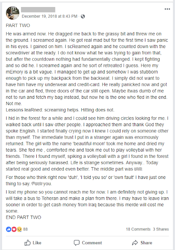The width and height of the screenshot is (175, 250).
Task: Like the post using Like button
Action: (x=33, y=243)
